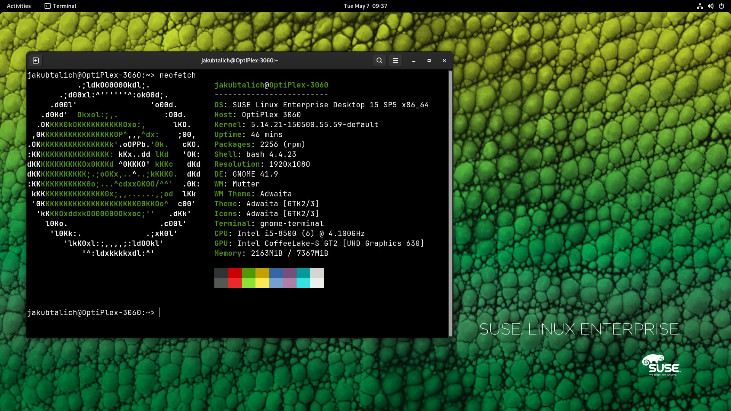Screen dimensions: 731x411
Task: Click the GPU line Intel CoffeeLake-S GT2
Action: point(319,244)
